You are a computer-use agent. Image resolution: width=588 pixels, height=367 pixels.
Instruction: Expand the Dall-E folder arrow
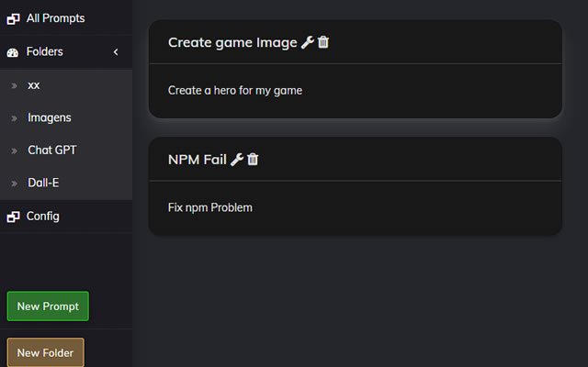(15, 183)
